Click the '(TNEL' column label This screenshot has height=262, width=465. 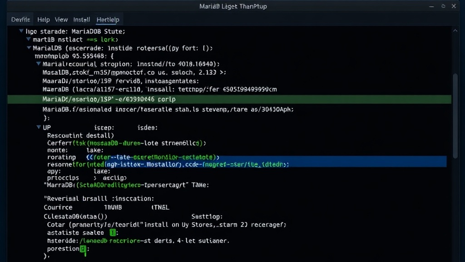(x=160, y=207)
